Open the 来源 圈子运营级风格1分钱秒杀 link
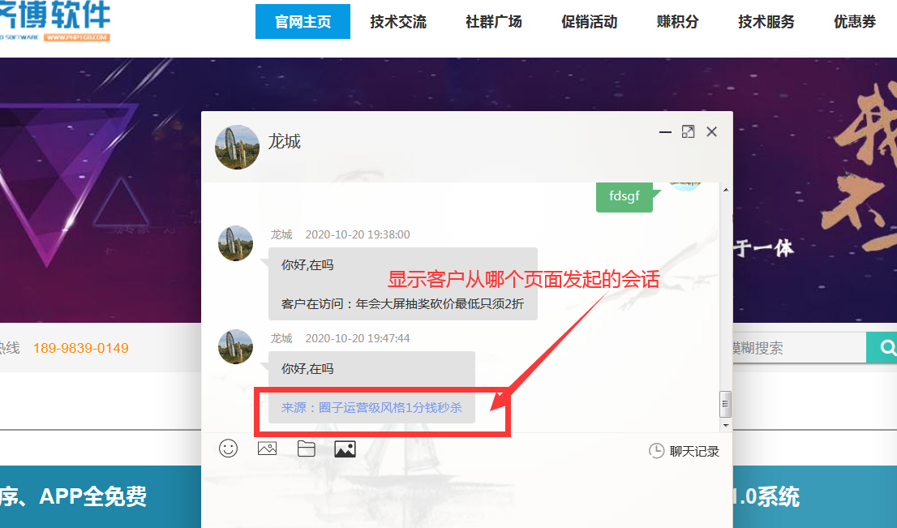Viewport: 897px width, 528px height. click(371, 407)
